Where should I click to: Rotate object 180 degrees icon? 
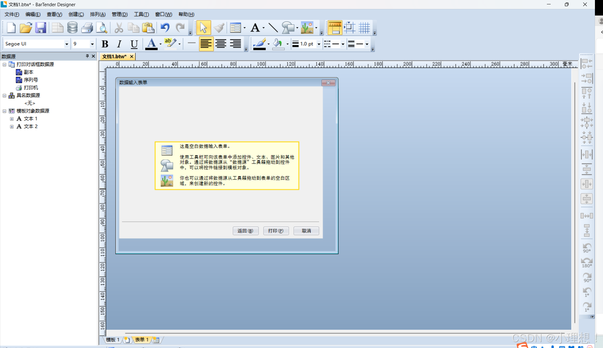pyautogui.click(x=587, y=263)
